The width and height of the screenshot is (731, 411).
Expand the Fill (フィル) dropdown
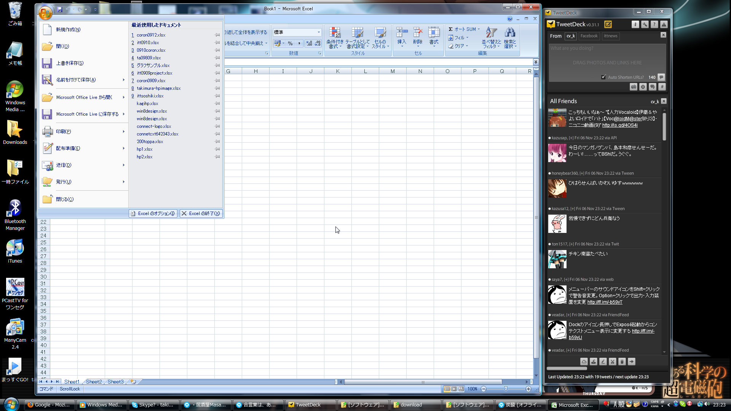point(467,38)
